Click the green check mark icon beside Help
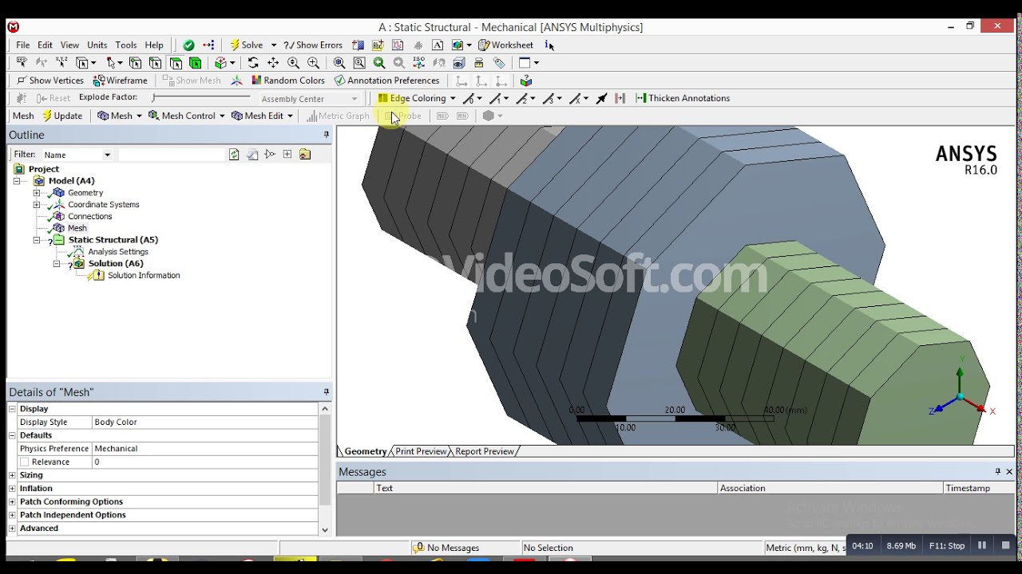Viewport: 1022px width, 574px height. tap(188, 45)
